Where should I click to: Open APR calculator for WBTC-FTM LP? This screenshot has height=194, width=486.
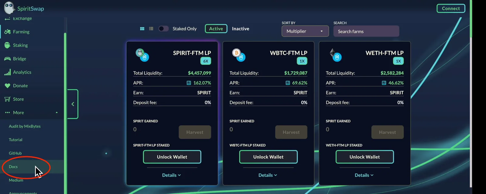pos(288,83)
